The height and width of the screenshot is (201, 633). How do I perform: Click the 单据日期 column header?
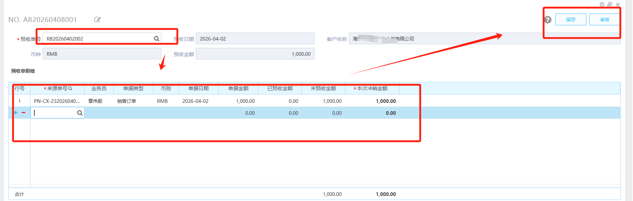198,88
